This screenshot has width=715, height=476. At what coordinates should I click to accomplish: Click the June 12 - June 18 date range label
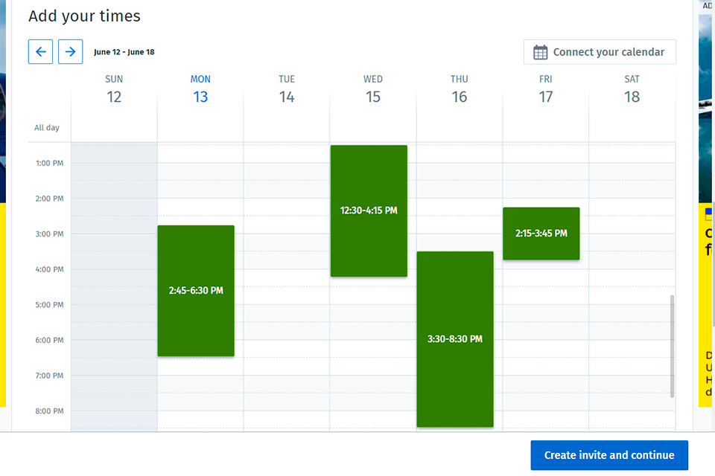click(124, 52)
